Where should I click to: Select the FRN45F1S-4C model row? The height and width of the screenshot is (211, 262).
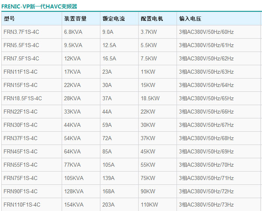pyautogui.click(x=21, y=151)
